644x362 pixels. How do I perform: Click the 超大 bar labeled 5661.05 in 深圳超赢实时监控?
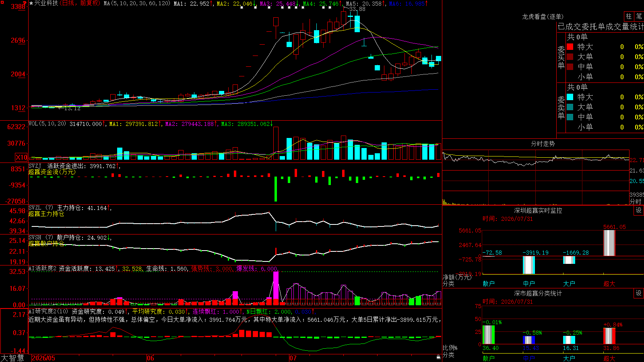609,243
